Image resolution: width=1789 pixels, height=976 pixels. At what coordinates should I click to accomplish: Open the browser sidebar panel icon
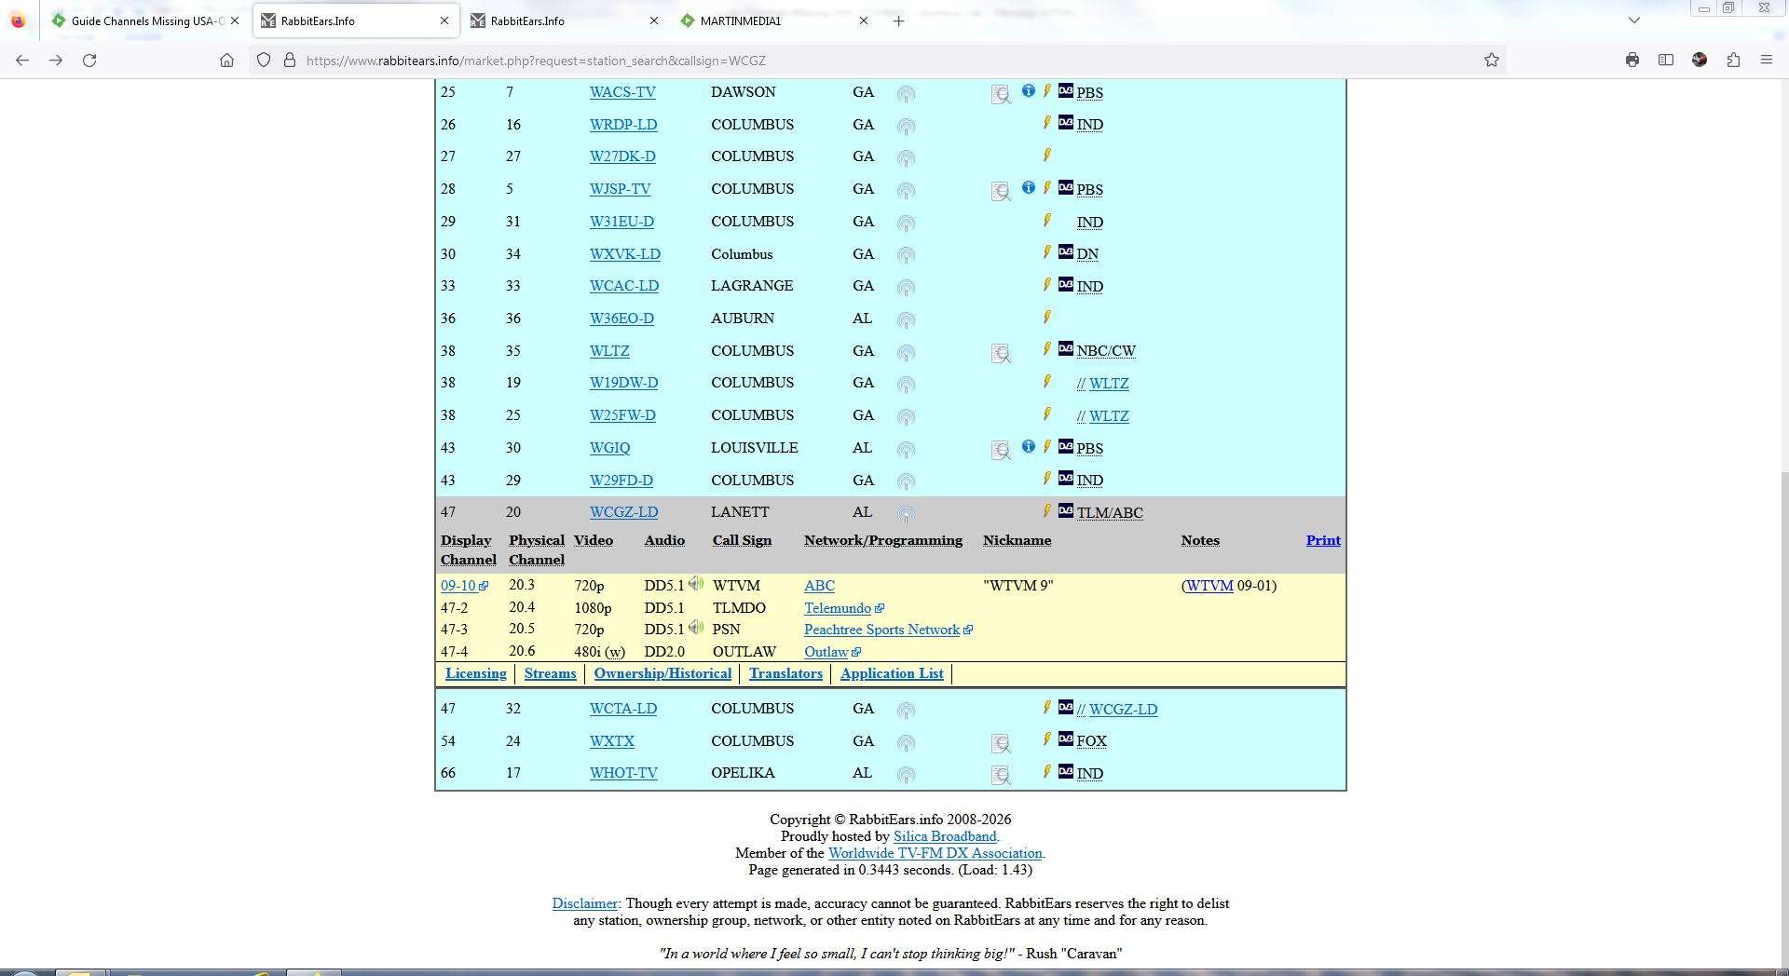(1666, 61)
